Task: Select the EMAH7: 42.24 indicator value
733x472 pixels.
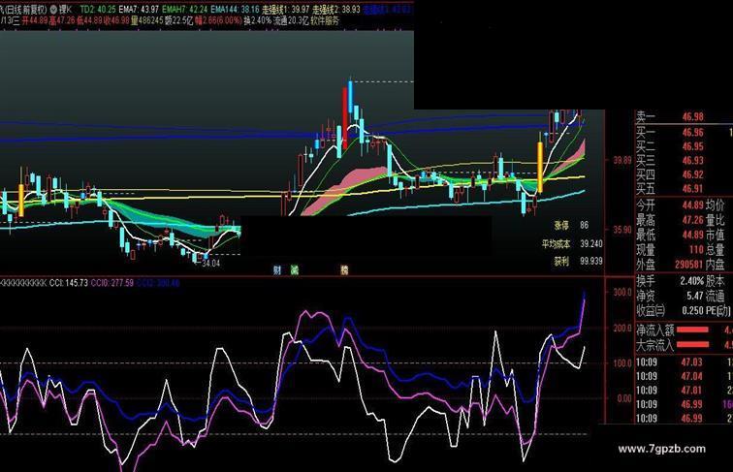Action: coord(184,10)
